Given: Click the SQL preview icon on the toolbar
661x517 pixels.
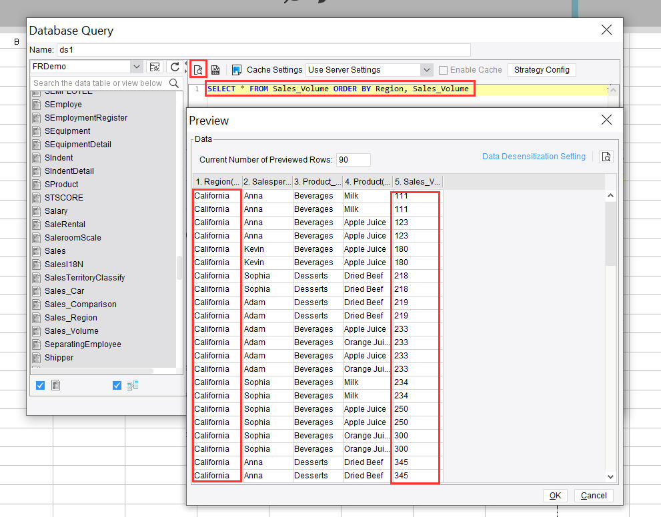Looking at the screenshot, I should point(198,69).
